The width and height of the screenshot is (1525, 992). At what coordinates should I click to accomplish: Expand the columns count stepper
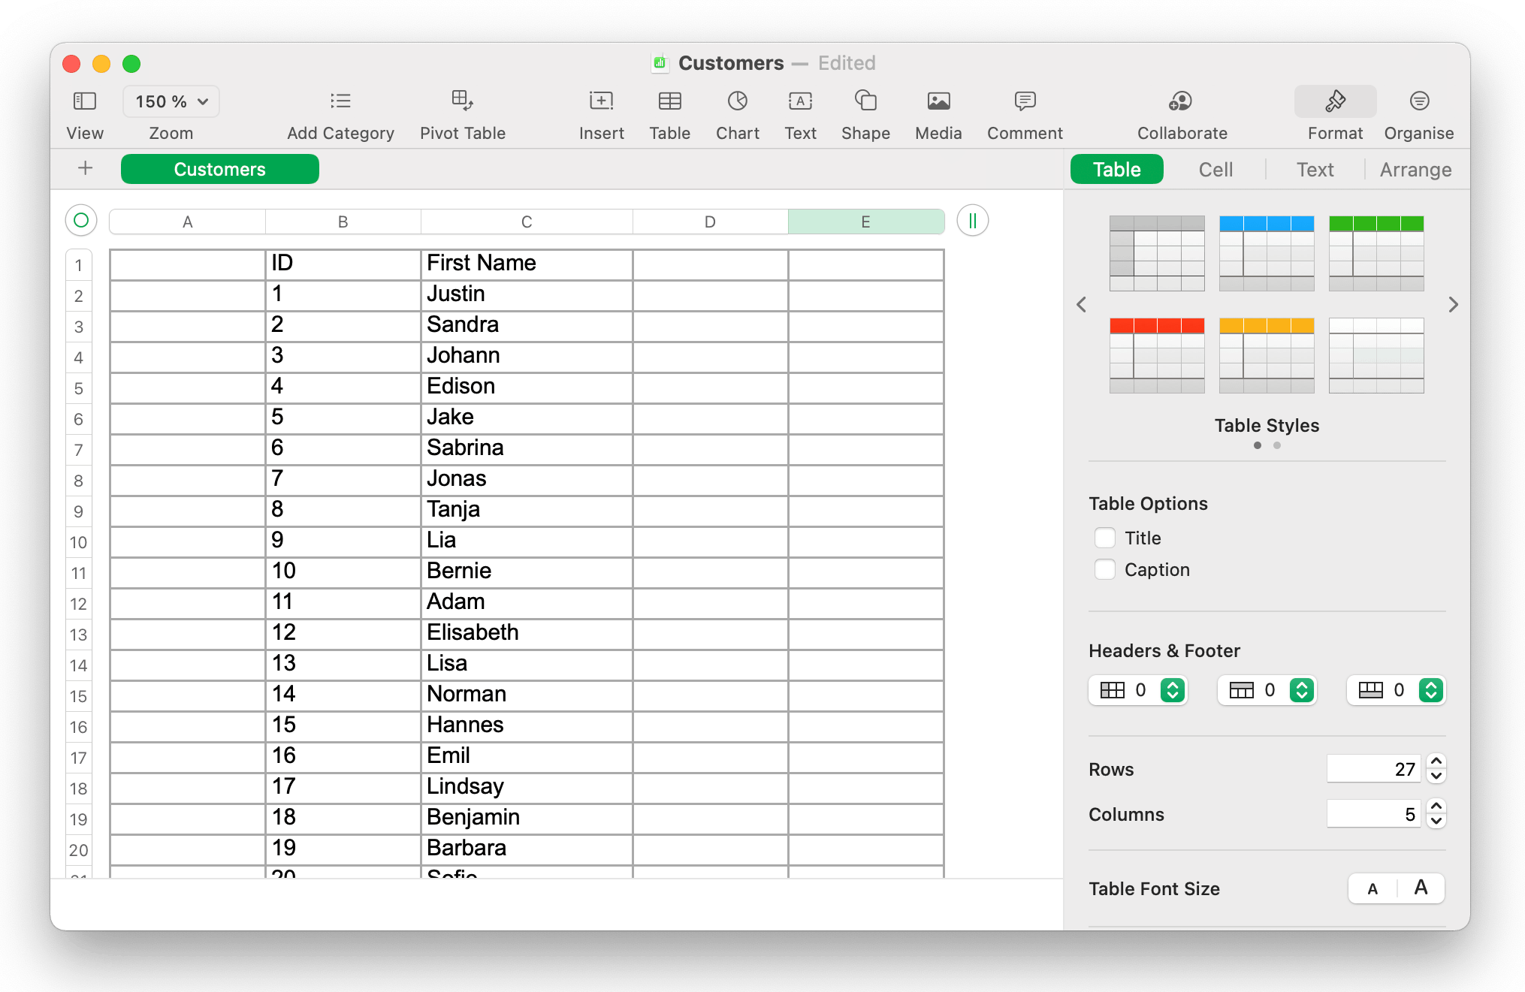(1437, 809)
